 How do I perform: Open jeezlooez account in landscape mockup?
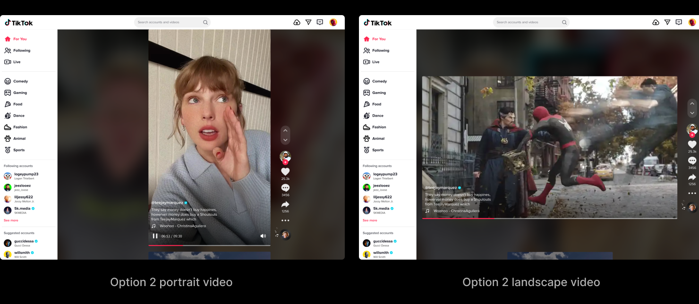(376, 187)
